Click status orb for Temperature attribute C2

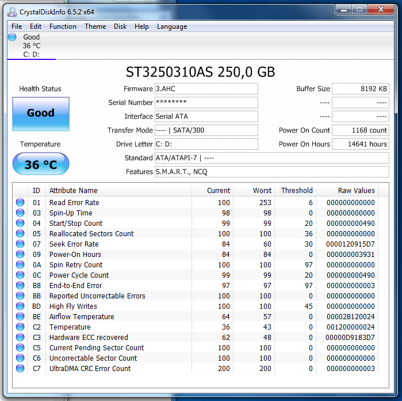20,327
